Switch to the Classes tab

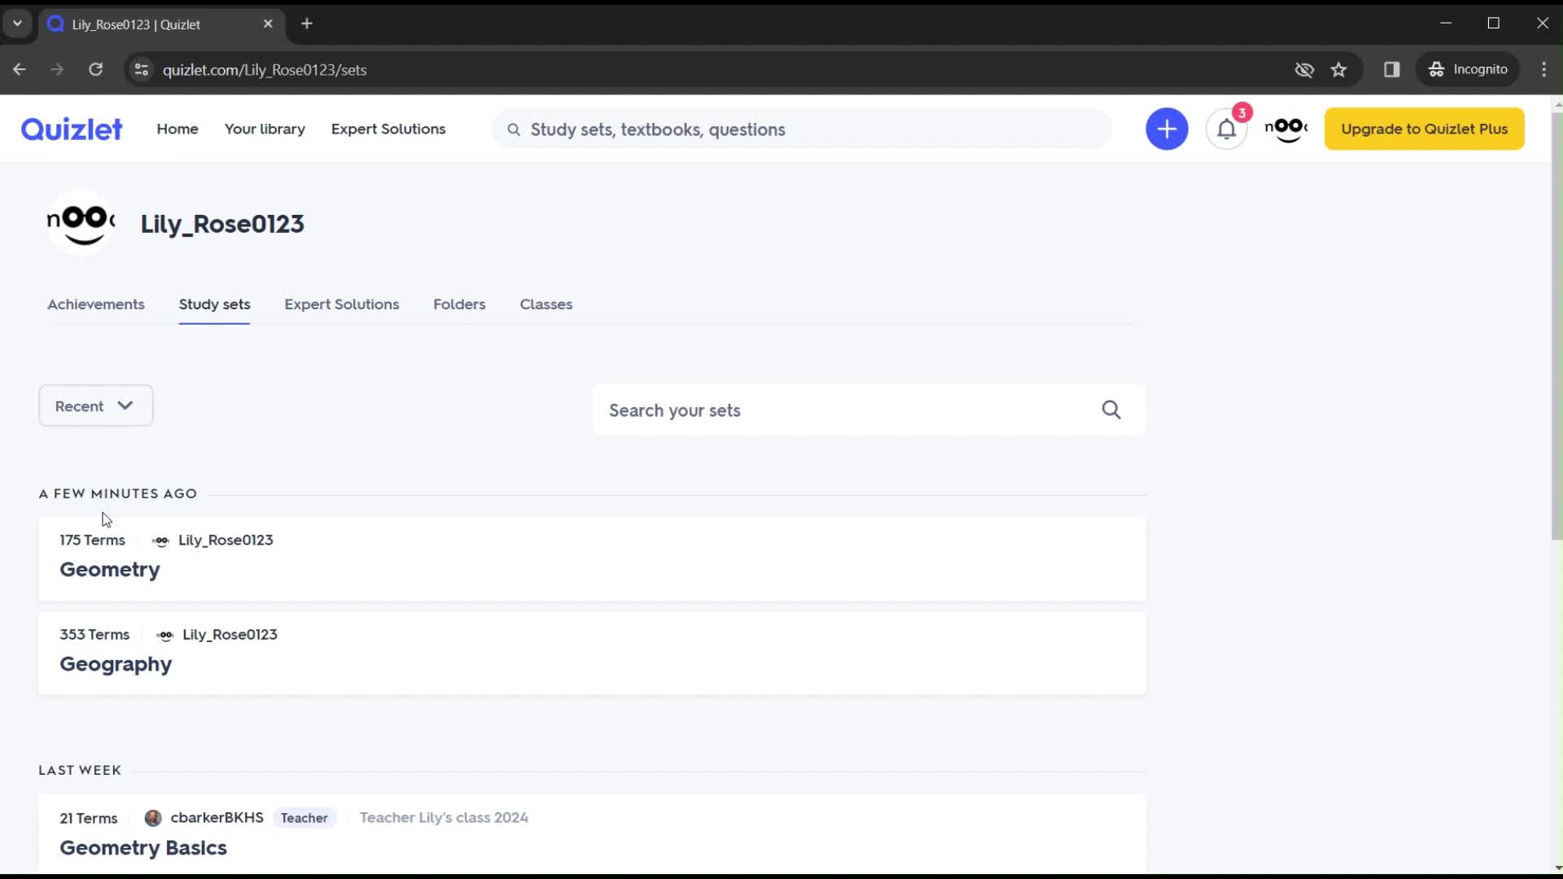[546, 304]
